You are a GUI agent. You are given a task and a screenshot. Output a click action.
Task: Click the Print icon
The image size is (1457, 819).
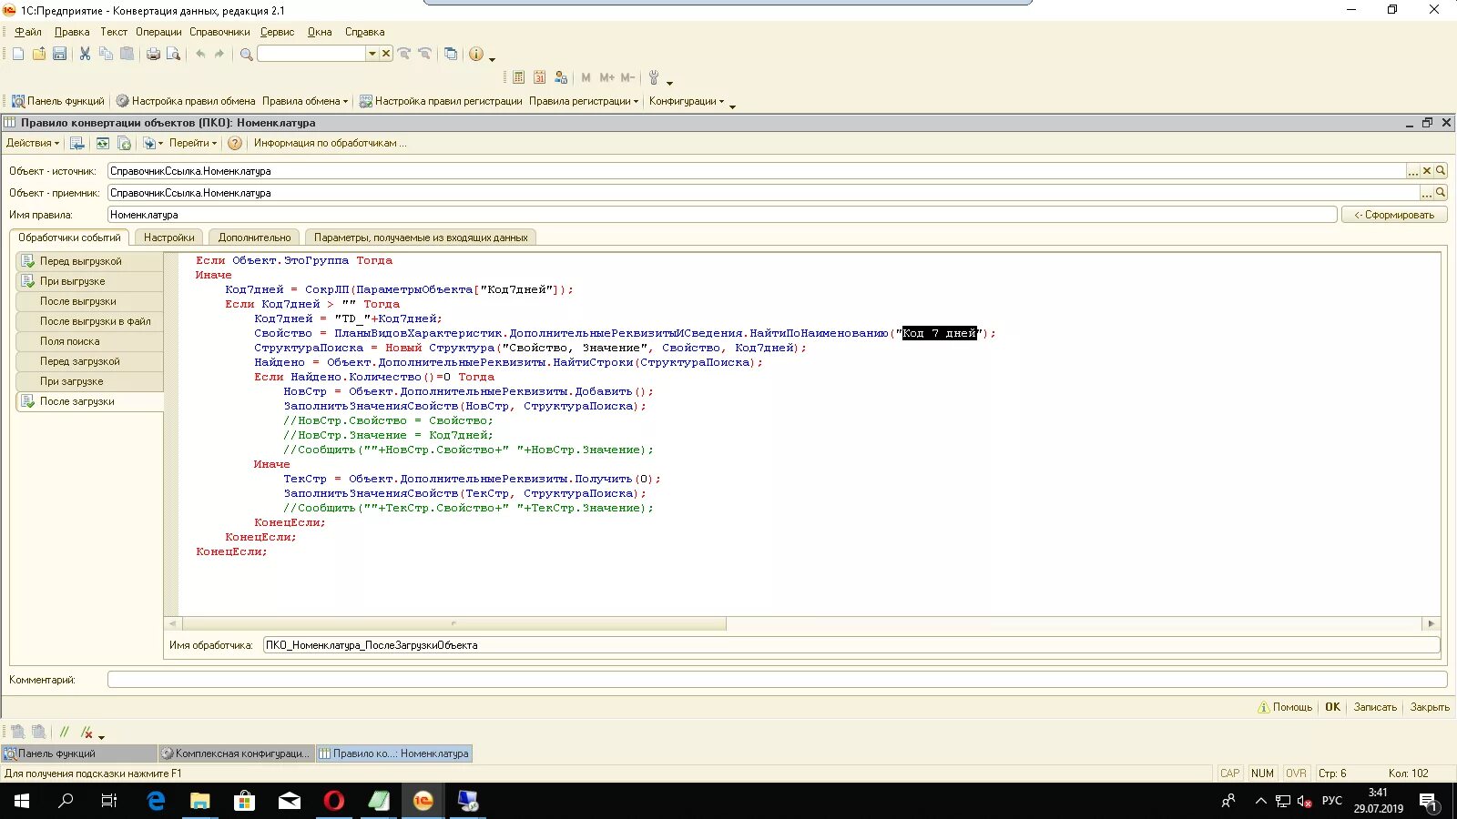coord(153,55)
